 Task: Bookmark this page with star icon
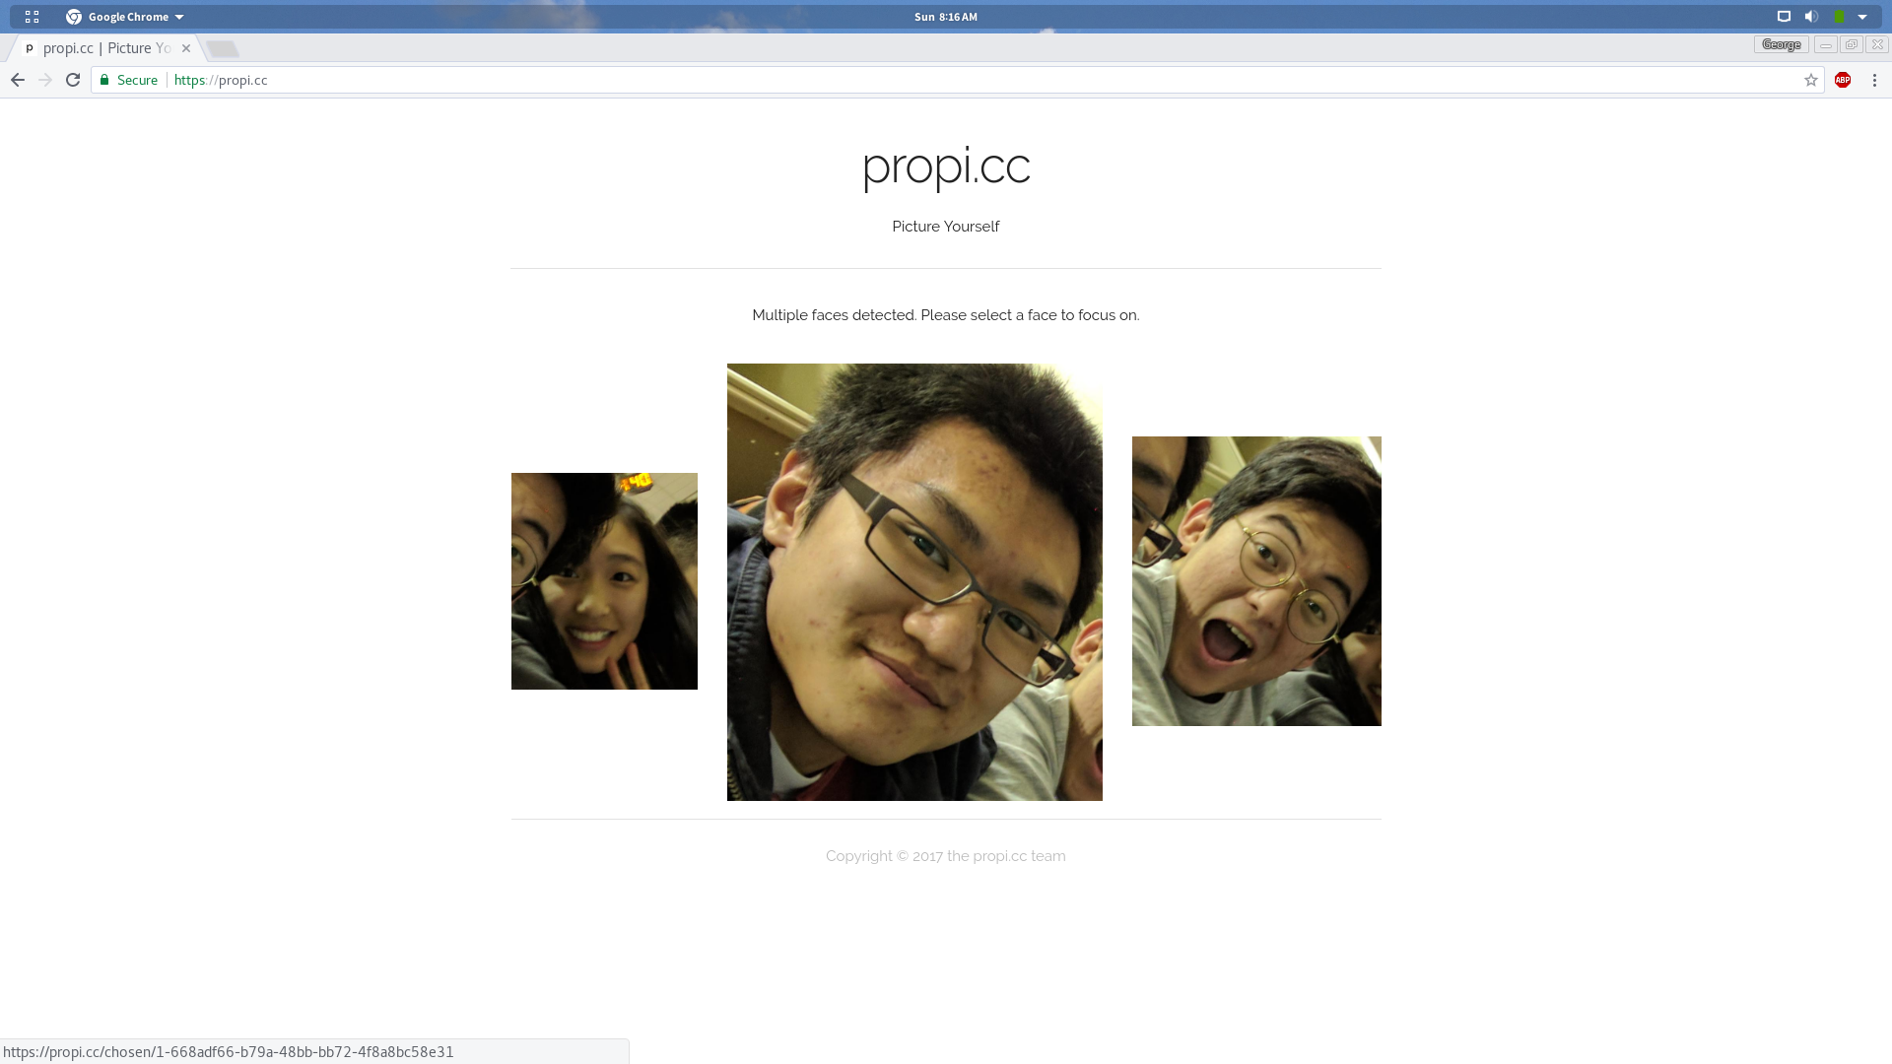tap(1810, 80)
